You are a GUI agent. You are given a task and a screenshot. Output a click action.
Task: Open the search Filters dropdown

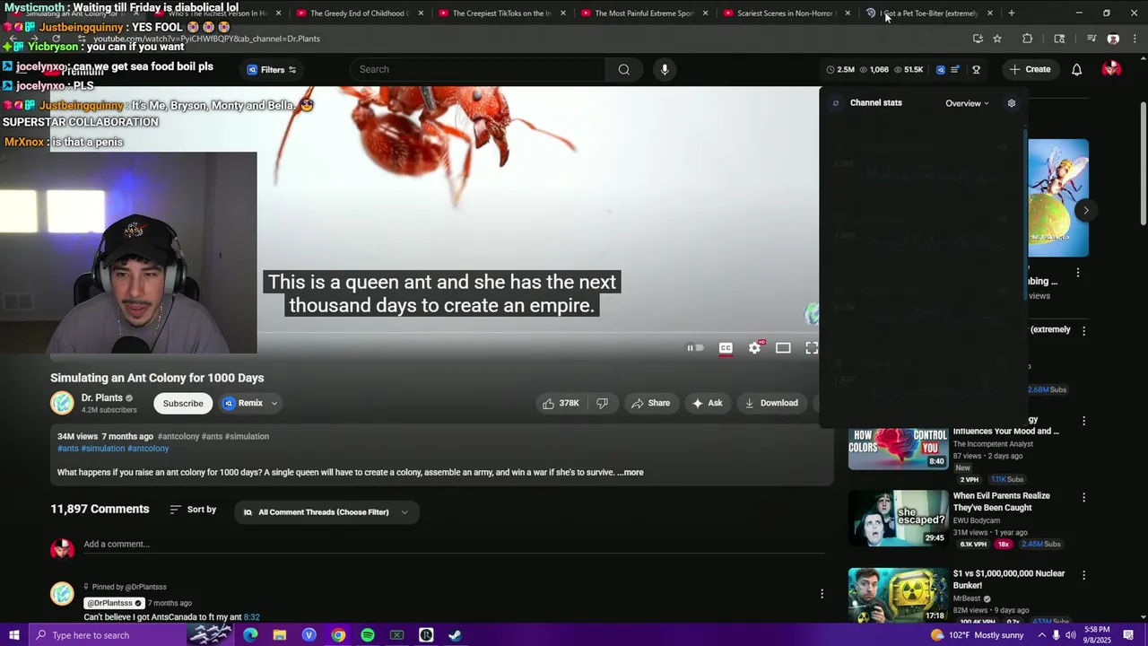272,70
